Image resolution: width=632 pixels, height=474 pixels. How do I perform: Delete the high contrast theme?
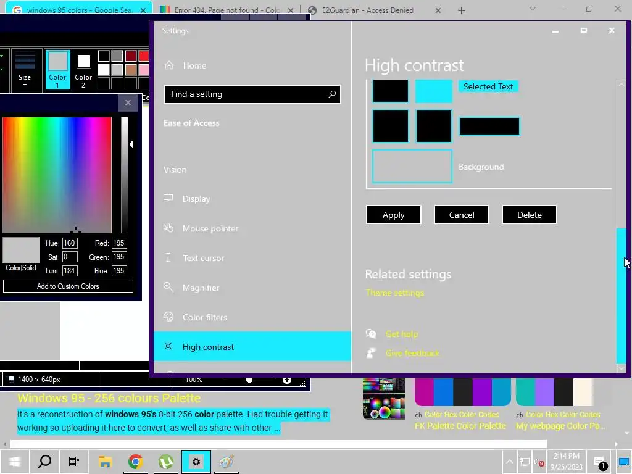point(529,215)
